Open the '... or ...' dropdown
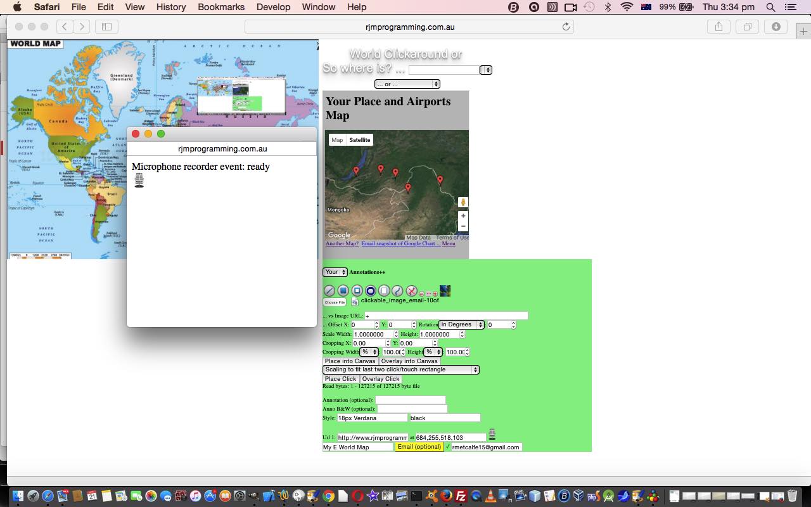Screen dimensions: 811x507 [407, 84]
